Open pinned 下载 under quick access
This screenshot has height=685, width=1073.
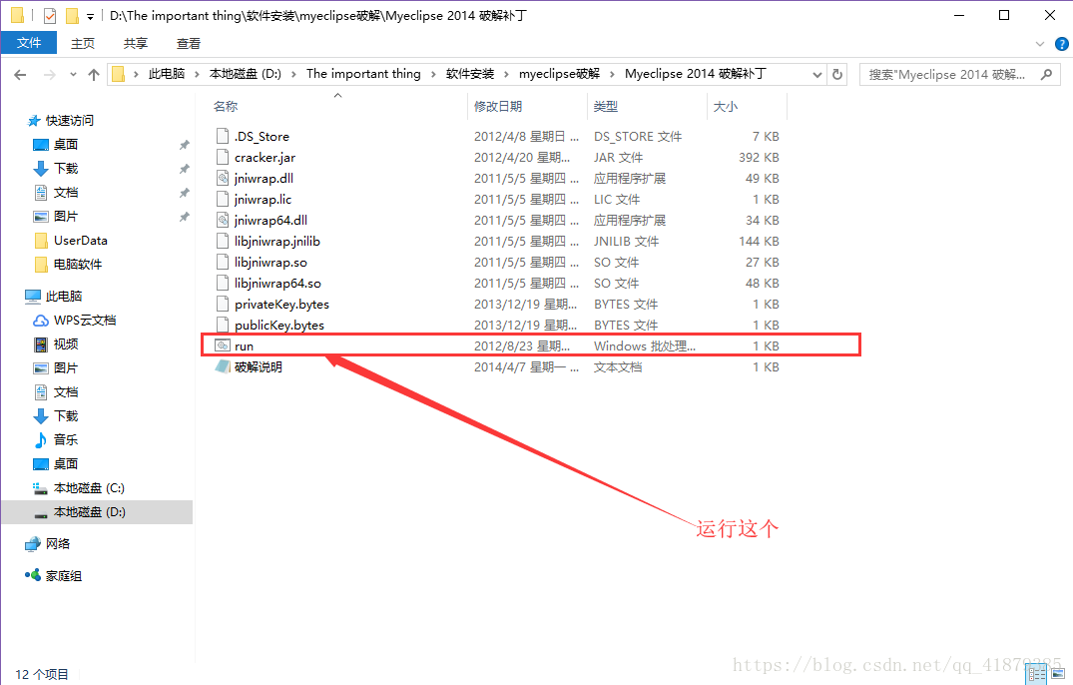coord(65,169)
